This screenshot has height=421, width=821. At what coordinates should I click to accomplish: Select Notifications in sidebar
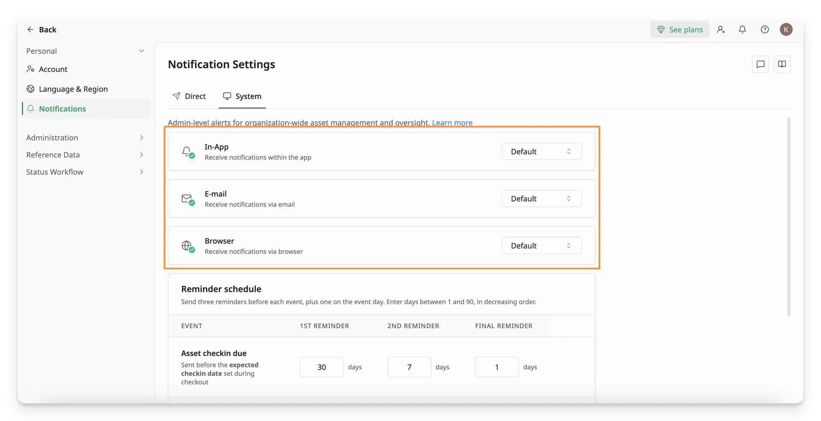[x=86, y=109]
